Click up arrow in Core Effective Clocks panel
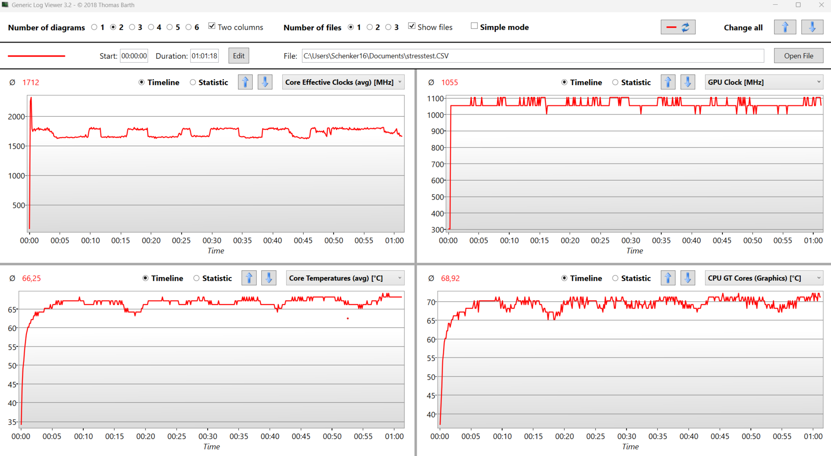The width and height of the screenshot is (831, 456). coord(245,82)
